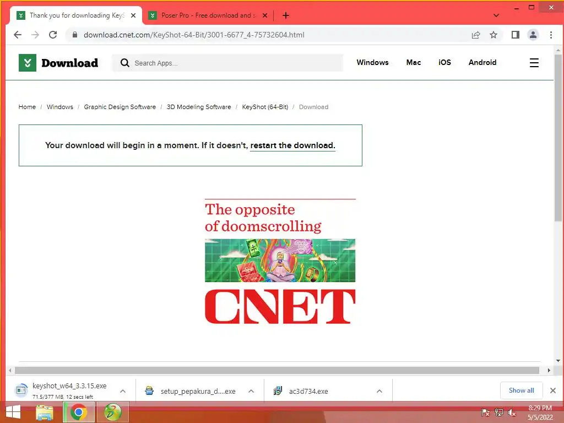Open the Chrome profile avatar
Viewport: 564px width, 423px height.
pos(533,35)
